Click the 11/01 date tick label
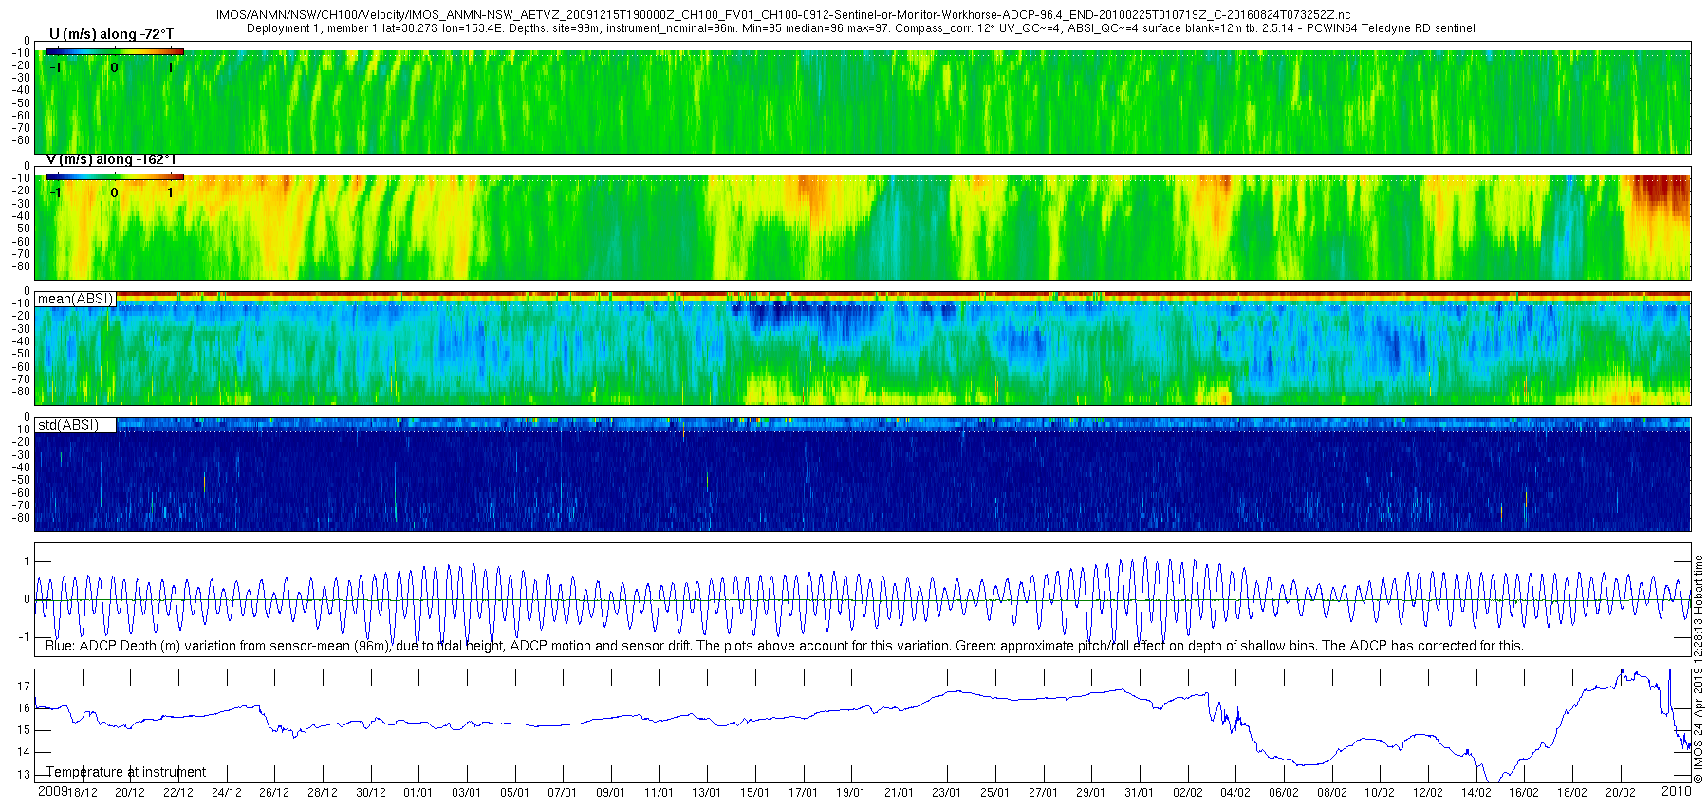This screenshot has height=806, width=1708. (x=659, y=793)
